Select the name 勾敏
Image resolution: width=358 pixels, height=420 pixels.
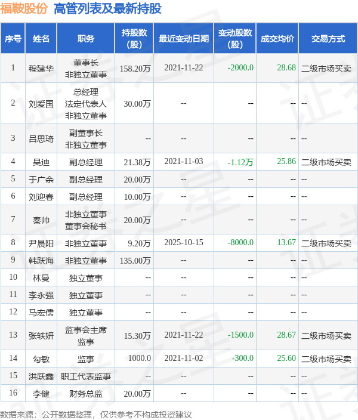pos(41,359)
